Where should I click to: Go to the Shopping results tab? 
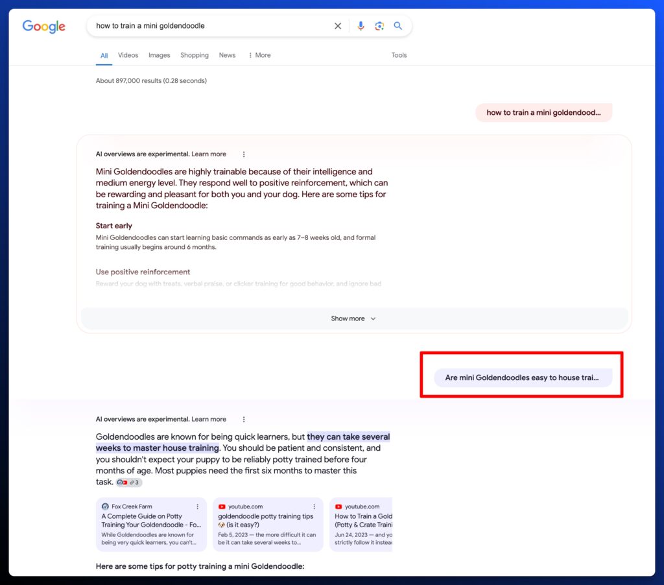pos(195,55)
